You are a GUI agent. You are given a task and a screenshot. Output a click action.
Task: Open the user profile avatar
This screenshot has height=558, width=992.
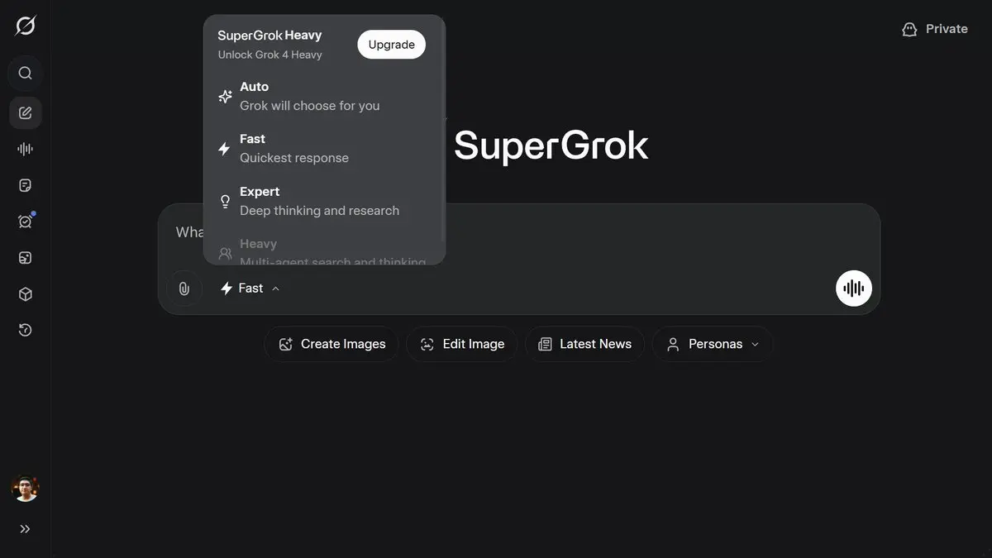coord(26,489)
